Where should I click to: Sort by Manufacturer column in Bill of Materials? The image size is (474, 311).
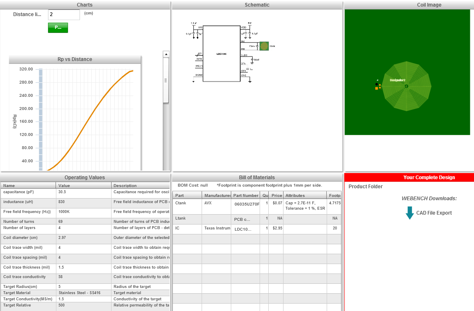tap(216, 195)
